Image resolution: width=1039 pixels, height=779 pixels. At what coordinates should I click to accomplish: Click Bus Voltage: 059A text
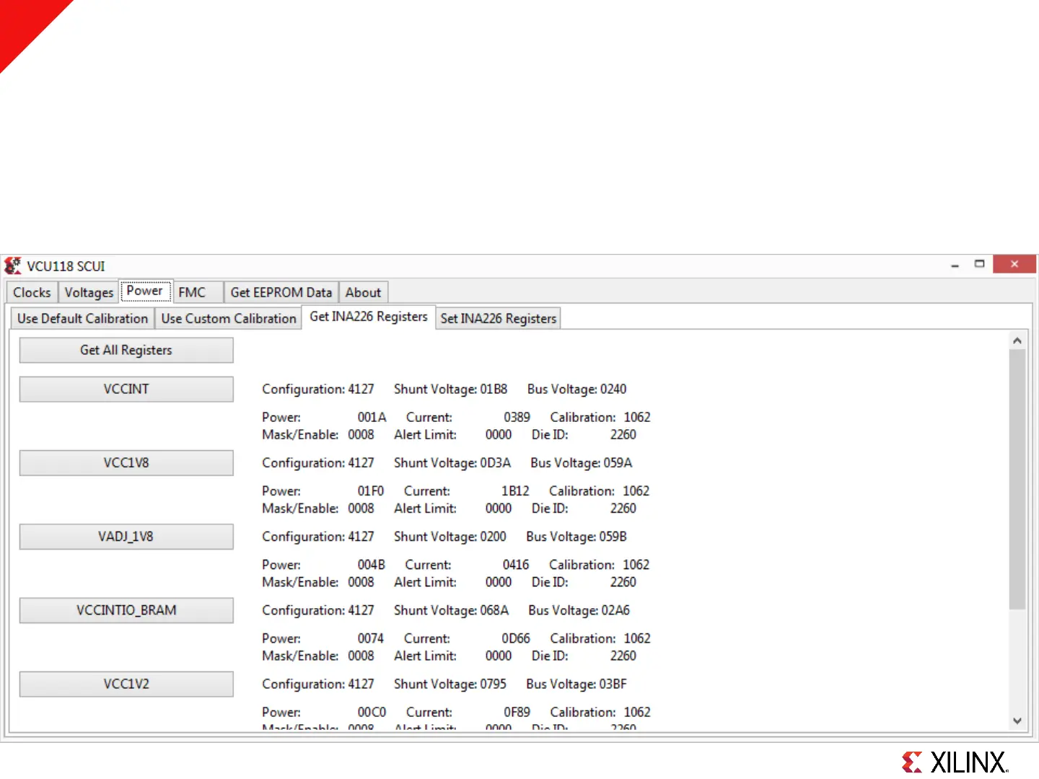[x=581, y=462]
